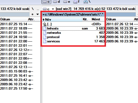
Task: Click the sam extension of lmhosts
Action: [x=85, y=28]
